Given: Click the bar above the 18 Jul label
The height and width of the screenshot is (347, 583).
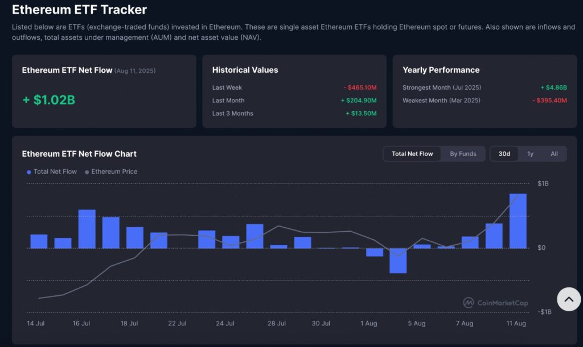Looking at the screenshot, I should tap(134, 237).
